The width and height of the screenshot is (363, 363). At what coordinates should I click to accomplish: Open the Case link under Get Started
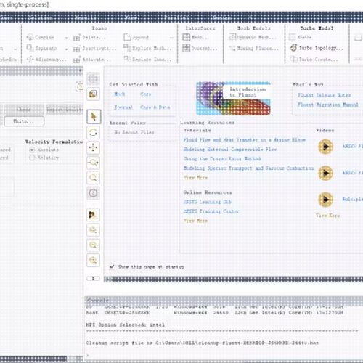(x=146, y=94)
